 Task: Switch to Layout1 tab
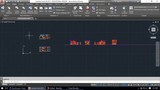click(x=12, y=84)
